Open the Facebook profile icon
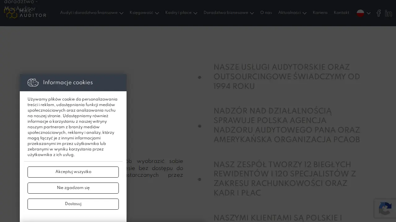 click(379, 13)
